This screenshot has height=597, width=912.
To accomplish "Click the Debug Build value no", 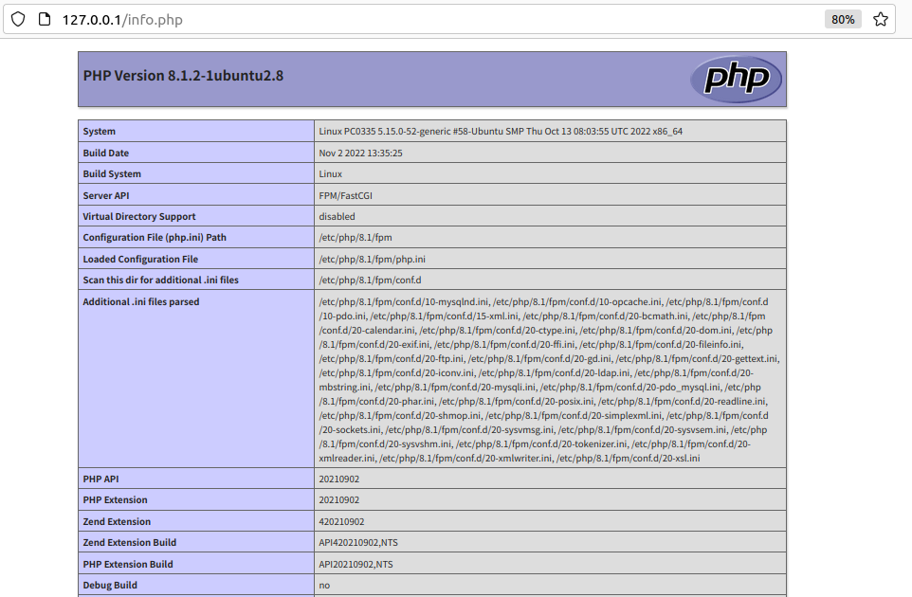I will 324,586.
